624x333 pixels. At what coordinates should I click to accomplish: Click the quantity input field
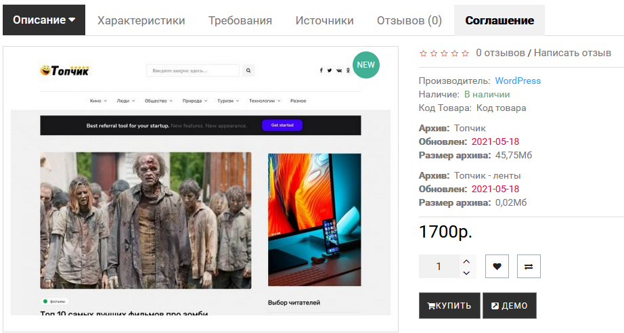[x=439, y=266]
